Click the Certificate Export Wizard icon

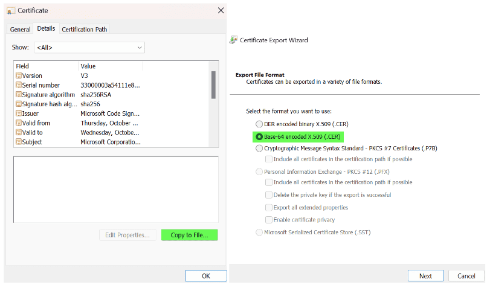[233, 40]
